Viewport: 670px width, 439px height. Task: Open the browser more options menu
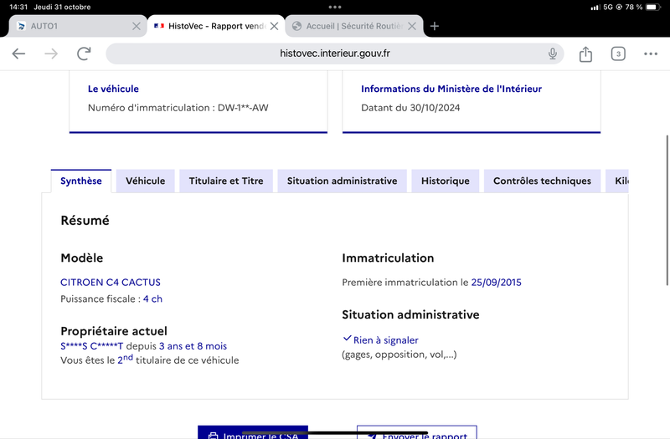(x=651, y=54)
